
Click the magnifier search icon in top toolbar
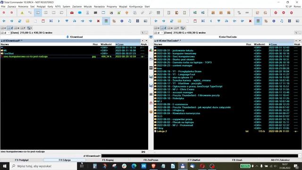coord(151,13)
